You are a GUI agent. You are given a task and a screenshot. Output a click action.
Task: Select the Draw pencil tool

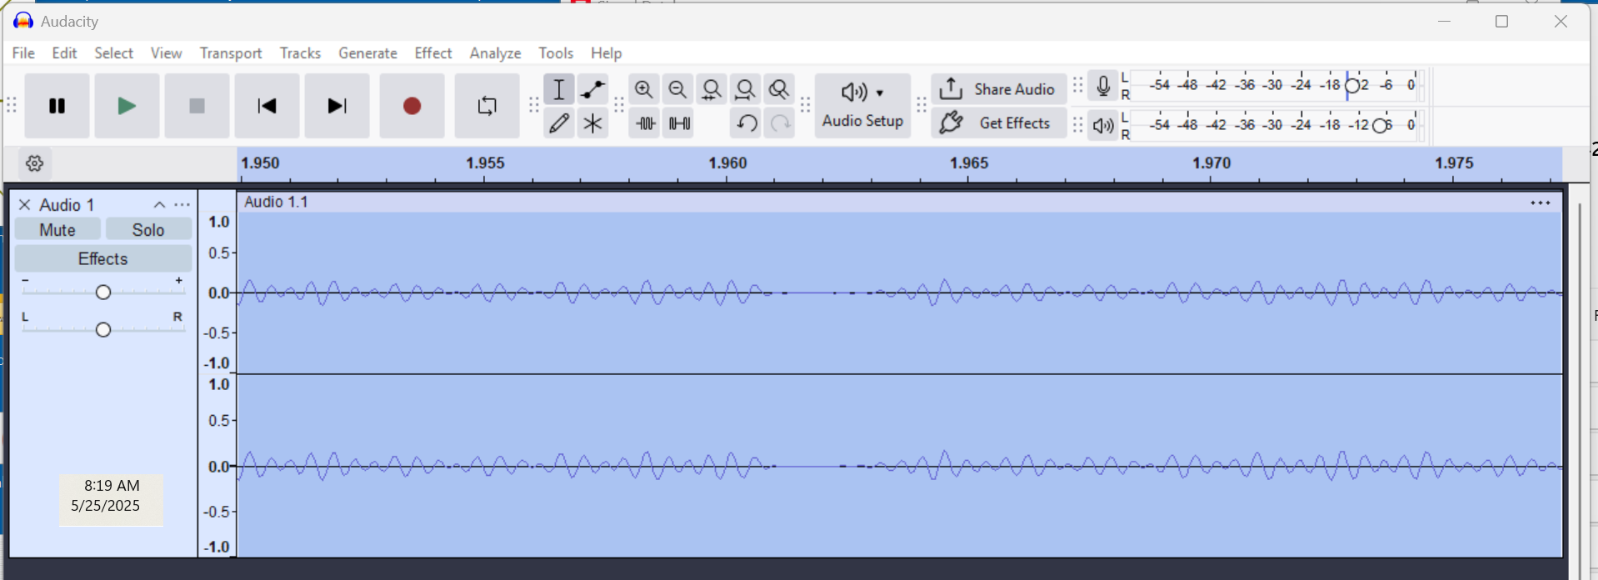[559, 123]
